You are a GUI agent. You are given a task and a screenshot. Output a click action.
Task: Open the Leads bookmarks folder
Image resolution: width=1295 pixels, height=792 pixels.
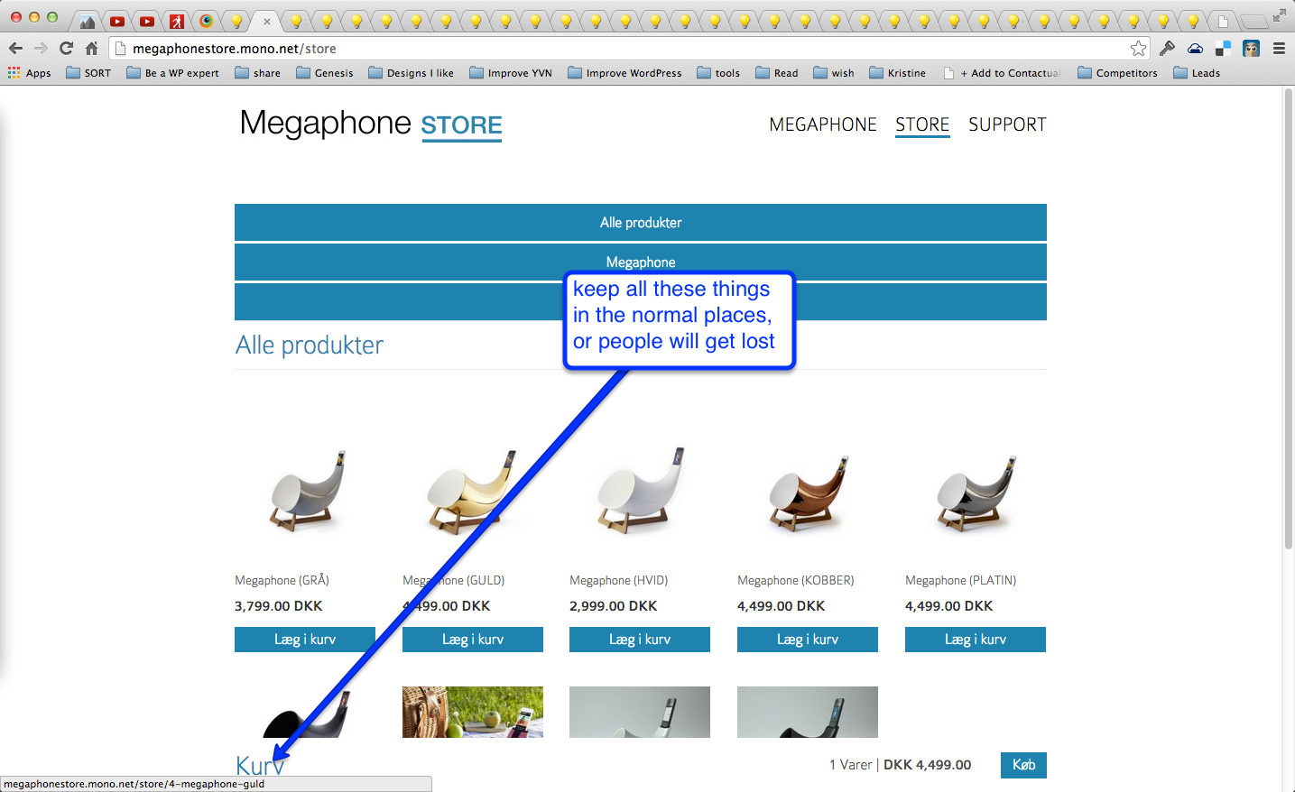[x=1197, y=73]
